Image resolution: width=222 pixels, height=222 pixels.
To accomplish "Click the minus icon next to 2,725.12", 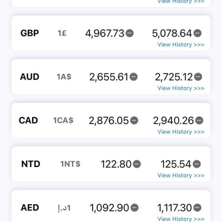I will tap(198, 77).
